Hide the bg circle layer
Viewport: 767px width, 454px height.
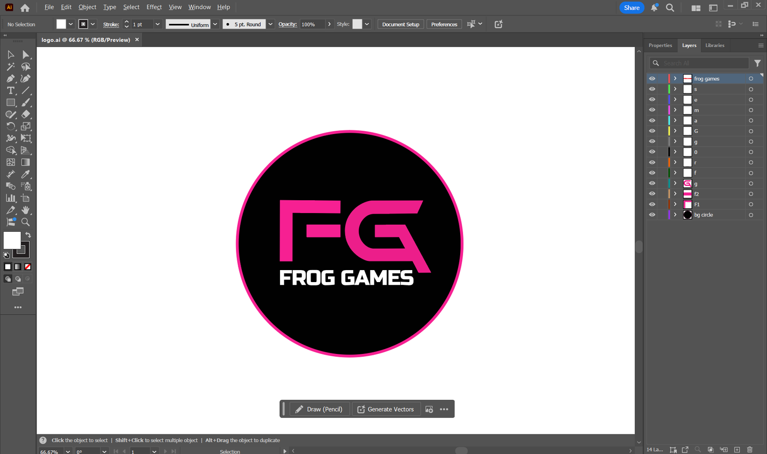652,215
